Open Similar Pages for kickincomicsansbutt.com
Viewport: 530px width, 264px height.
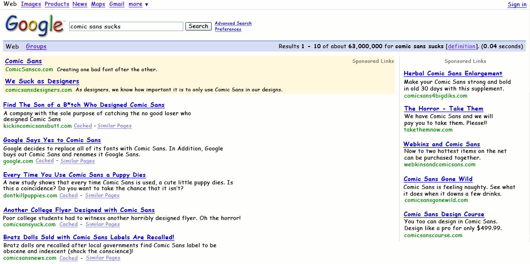click(114, 126)
